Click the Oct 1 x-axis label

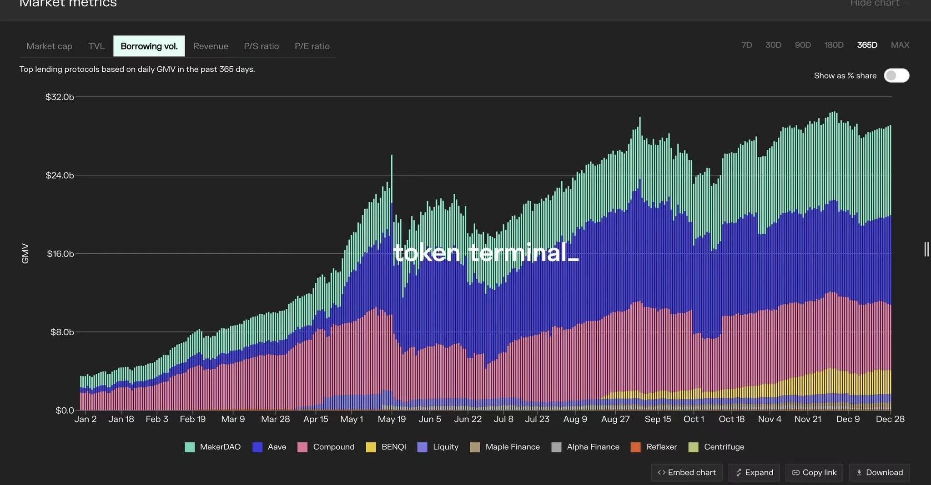694,419
